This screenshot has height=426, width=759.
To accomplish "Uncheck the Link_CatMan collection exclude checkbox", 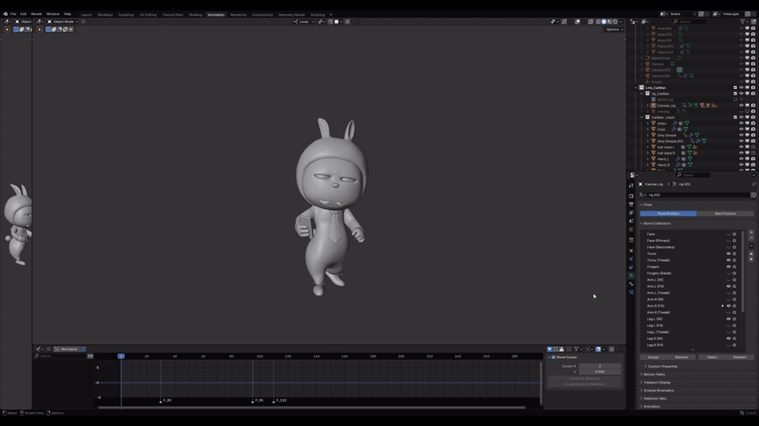I will click(735, 88).
